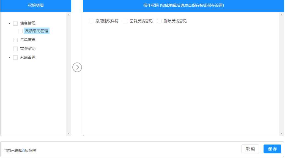Check the 信息管理 checkbox

(x=15, y=23)
